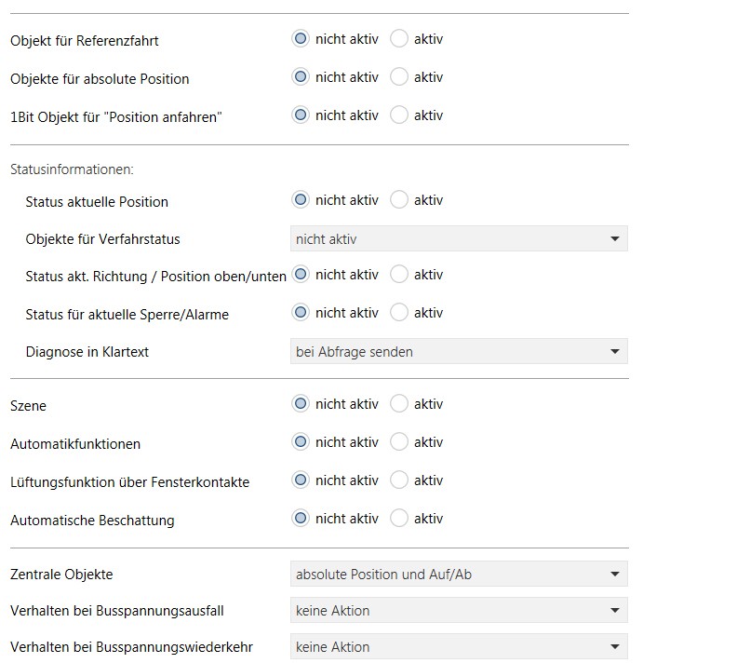Set Szene to aktiv
The height and width of the screenshot is (663, 750).
pyautogui.click(x=399, y=404)
